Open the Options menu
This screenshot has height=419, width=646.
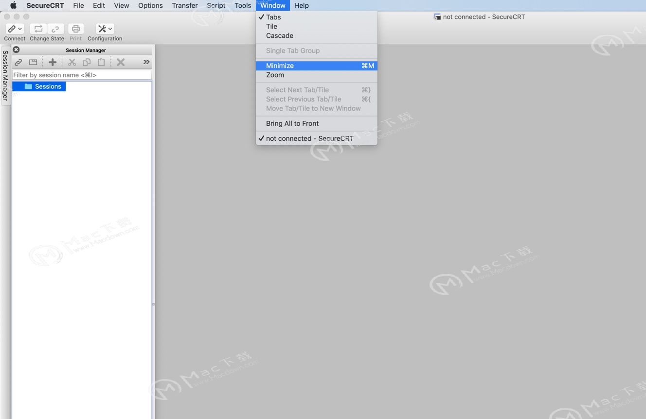(x=150, y=5)
